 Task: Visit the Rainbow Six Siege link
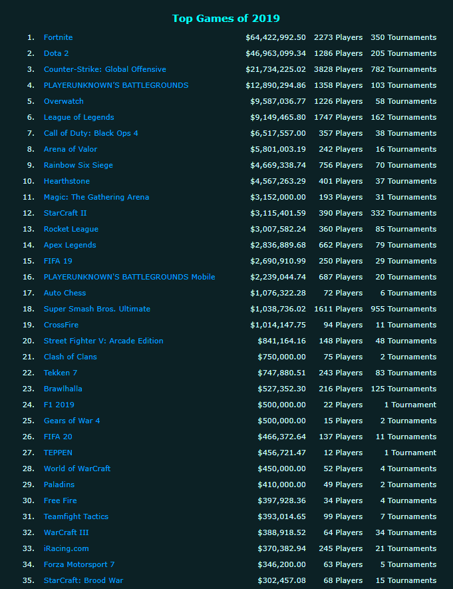coord(78,165)
